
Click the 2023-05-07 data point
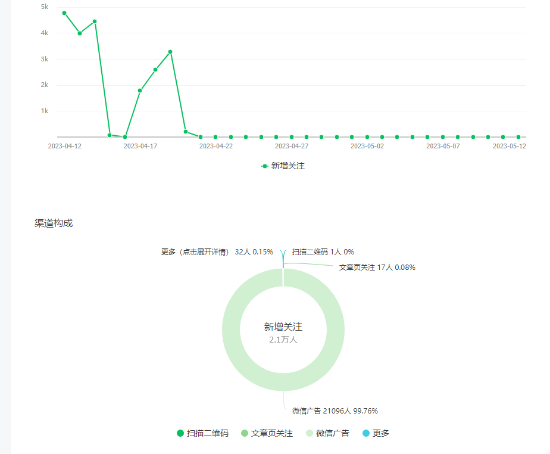(x=443, y=137)
